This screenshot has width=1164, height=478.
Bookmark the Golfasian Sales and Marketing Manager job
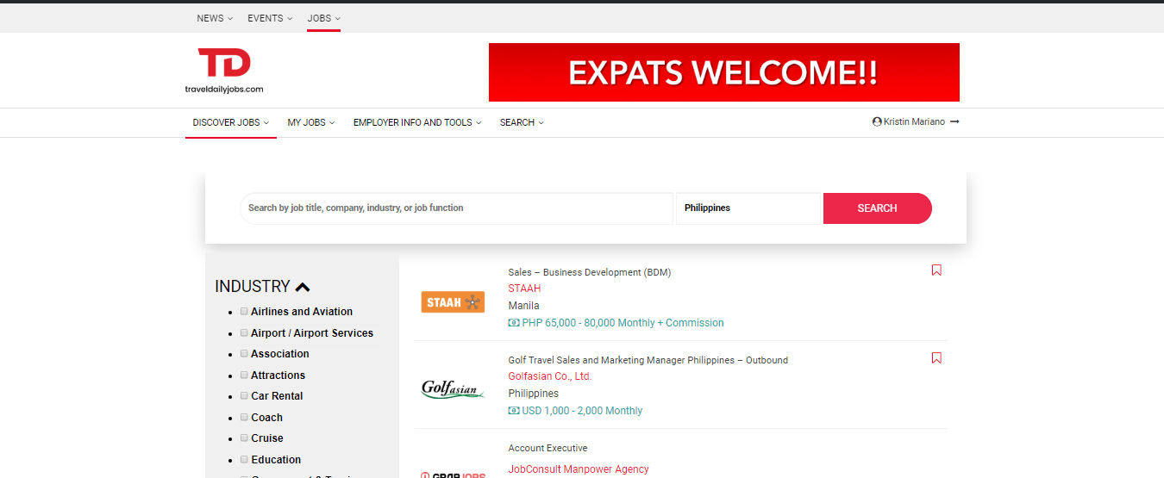(936, 358)
